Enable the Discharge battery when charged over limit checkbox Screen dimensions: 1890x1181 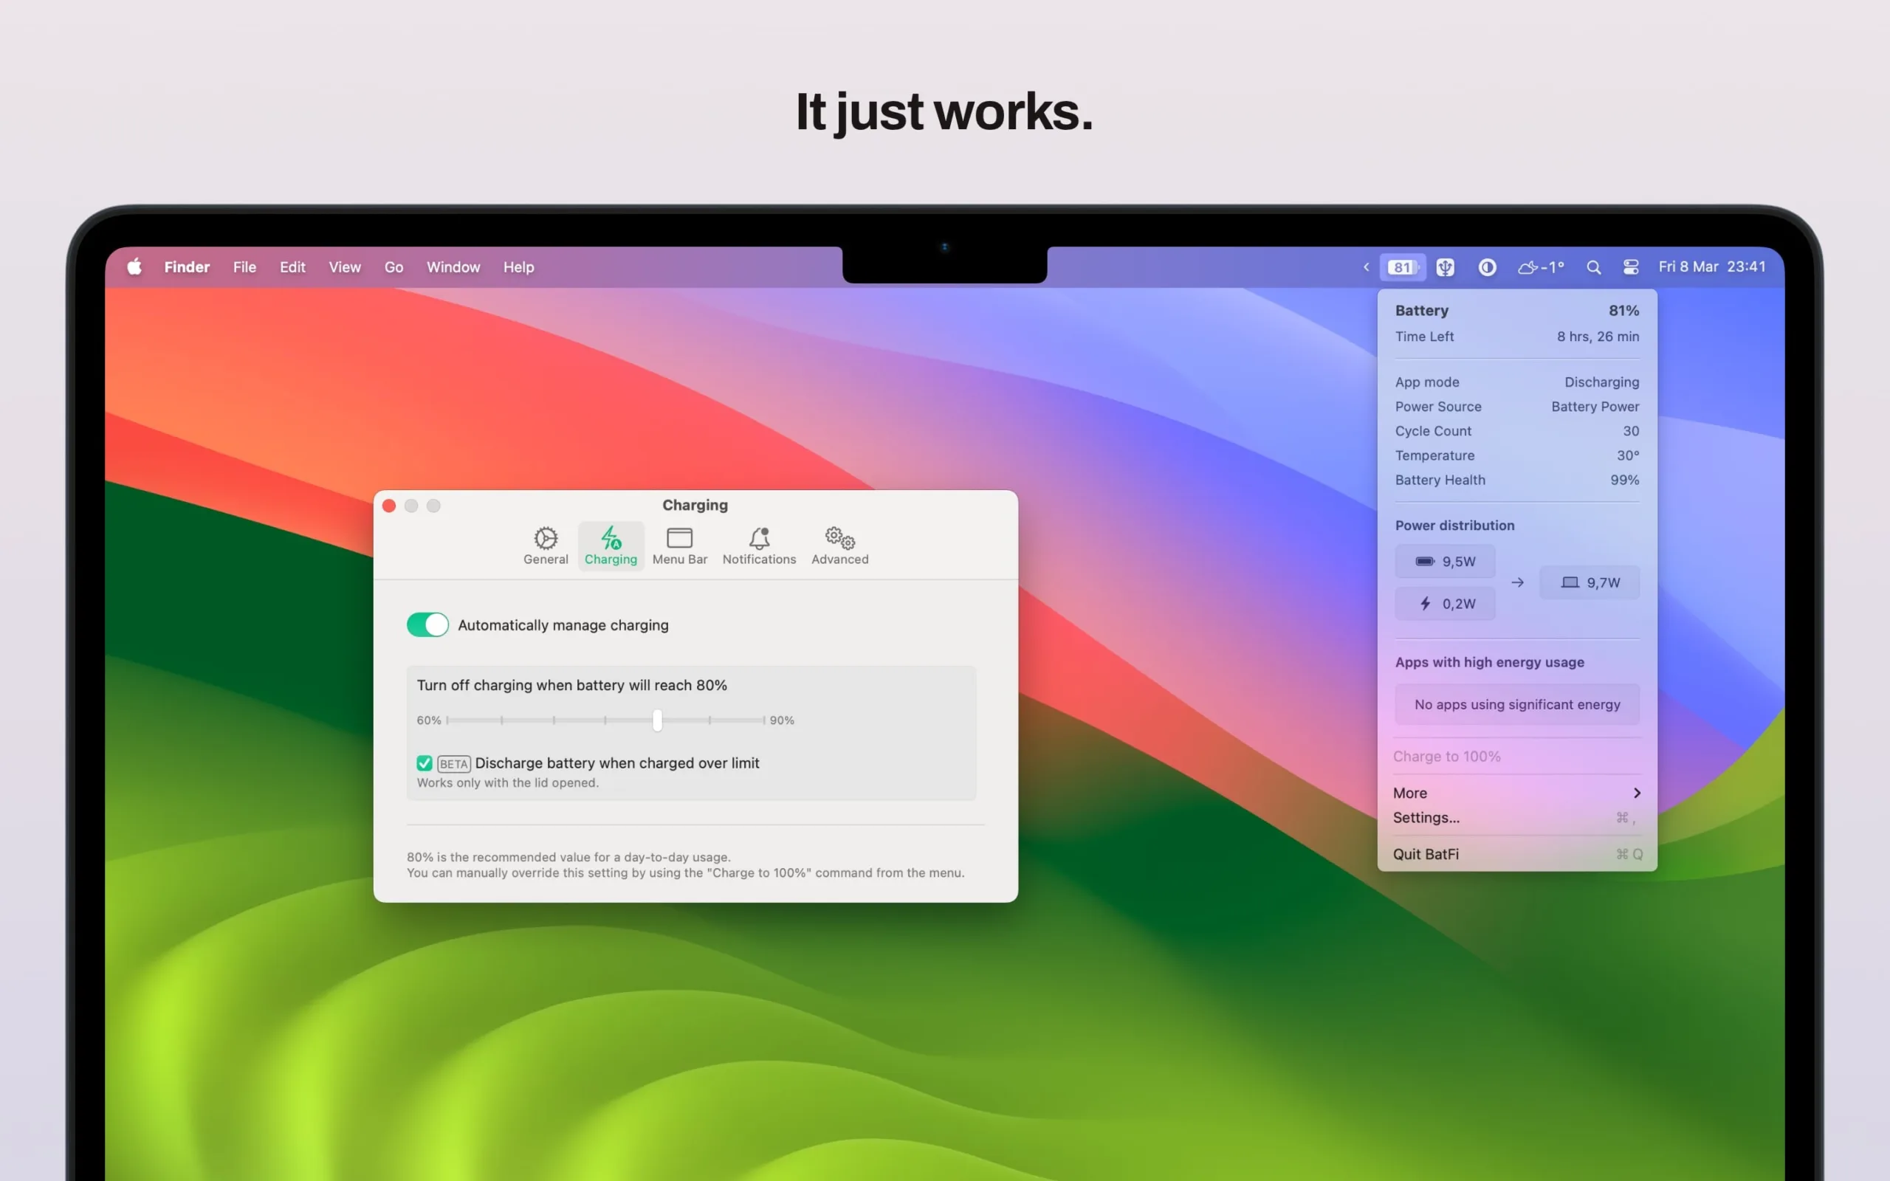[x=425, y=762]
